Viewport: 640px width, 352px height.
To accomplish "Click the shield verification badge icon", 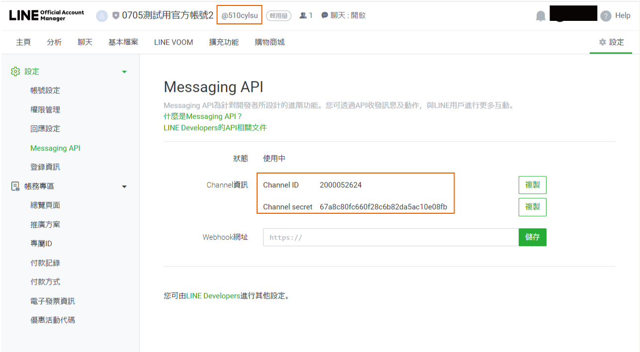I will click(116, 15).
